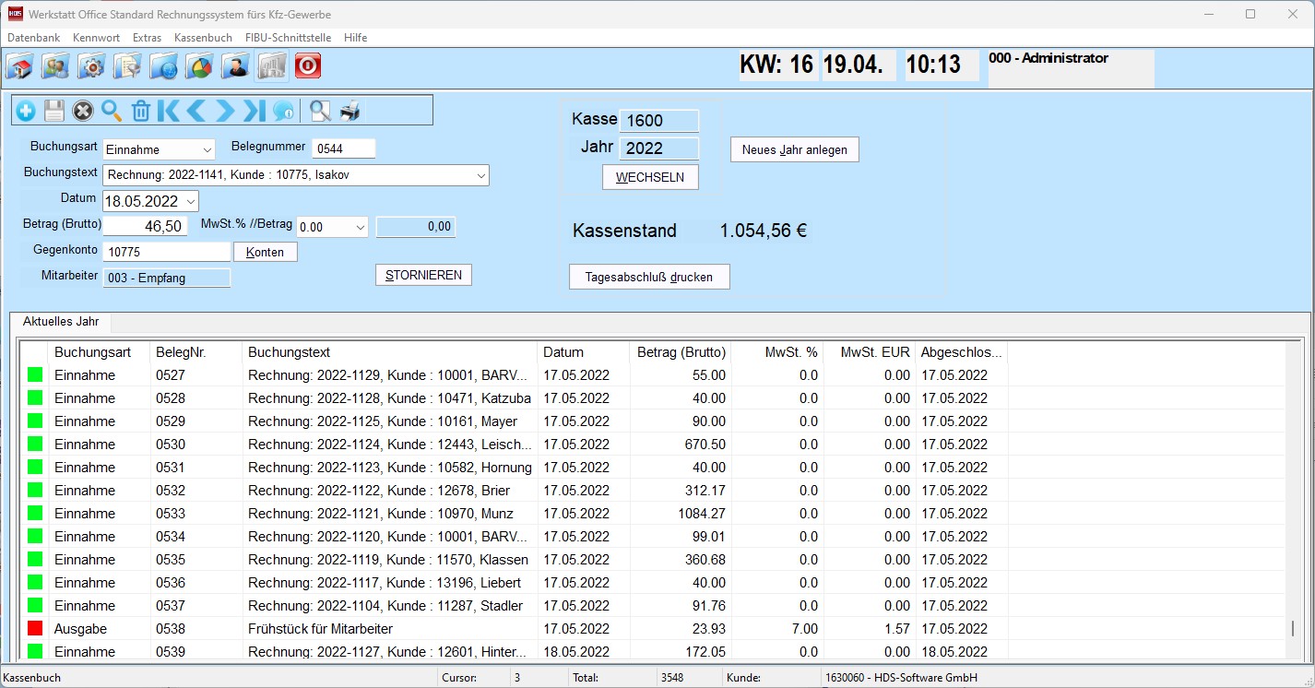The image size is (1315, 688).
Task: Add a new booking with plus icon
Action: tap(26, 112)
